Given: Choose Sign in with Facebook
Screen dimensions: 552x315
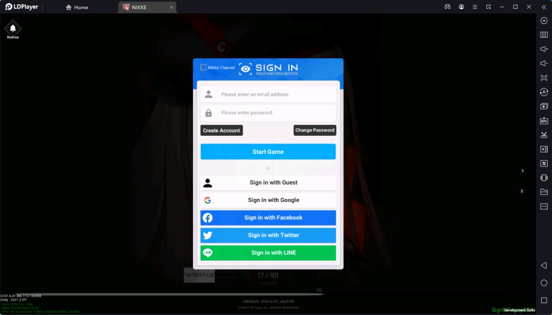Looking at the screenshot, I should coord(268,218).
